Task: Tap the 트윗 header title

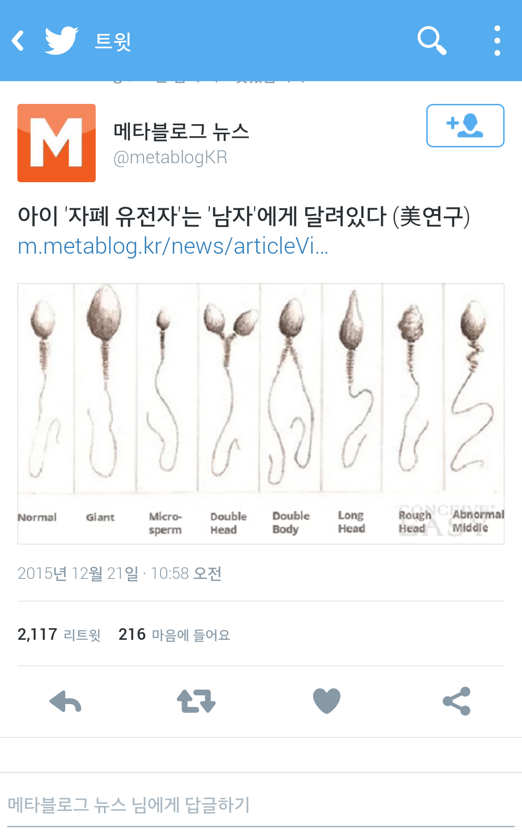Action: (x=113, y=41)
